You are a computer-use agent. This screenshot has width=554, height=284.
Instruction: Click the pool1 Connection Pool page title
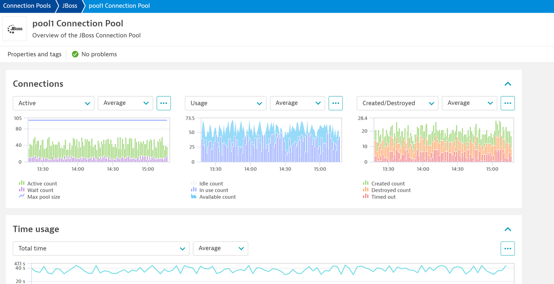(78, 23)
